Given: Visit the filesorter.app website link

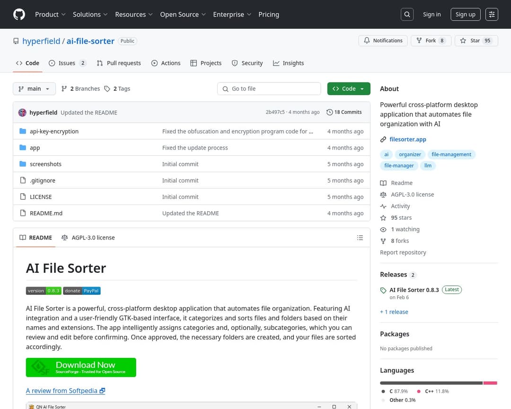Looking at the screenshot, I should pos(408,139).
